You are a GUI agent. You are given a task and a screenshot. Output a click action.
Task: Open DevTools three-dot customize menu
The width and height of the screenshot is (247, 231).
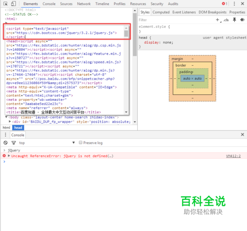(x=234, y=3)
